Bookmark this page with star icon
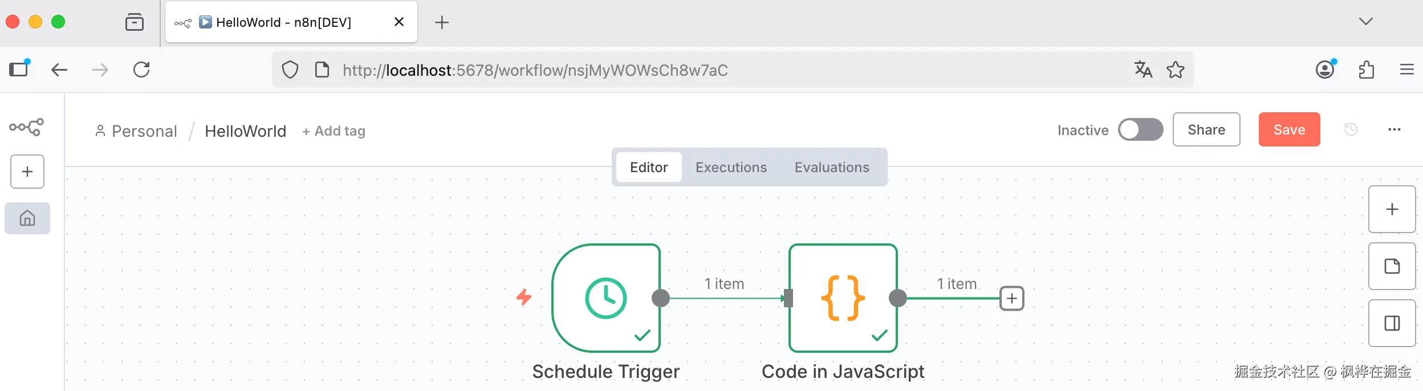 1175,70
